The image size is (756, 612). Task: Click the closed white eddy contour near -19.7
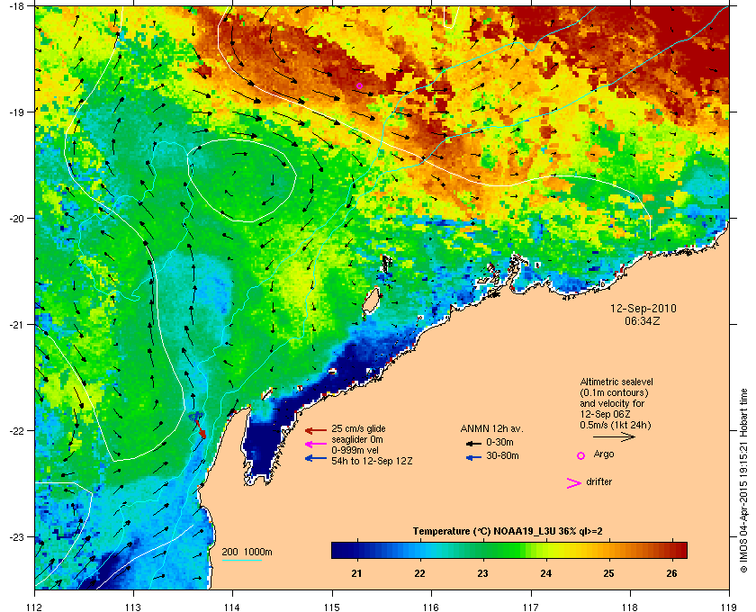(x=241, y=181)
